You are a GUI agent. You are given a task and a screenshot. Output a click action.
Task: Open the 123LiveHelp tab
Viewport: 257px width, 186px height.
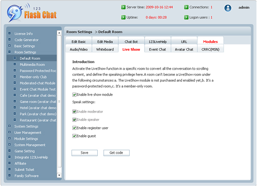pyautogui.click(x=158, y=41)
